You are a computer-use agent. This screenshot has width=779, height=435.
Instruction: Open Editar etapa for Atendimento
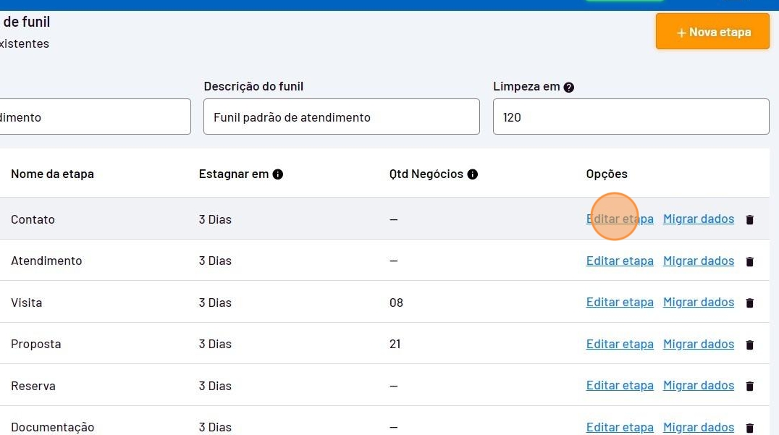point(620,261)
